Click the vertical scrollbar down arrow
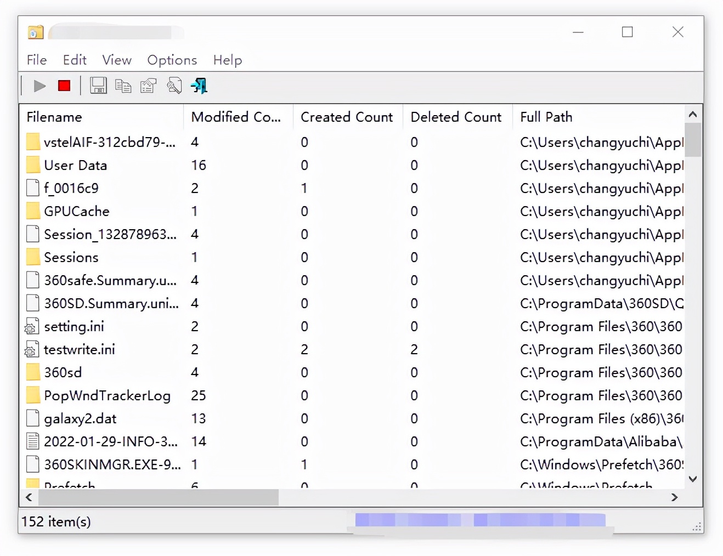Image resolution: width=723 pixels, height=556 pixels. pyautogui.click(x=693, y=479)
